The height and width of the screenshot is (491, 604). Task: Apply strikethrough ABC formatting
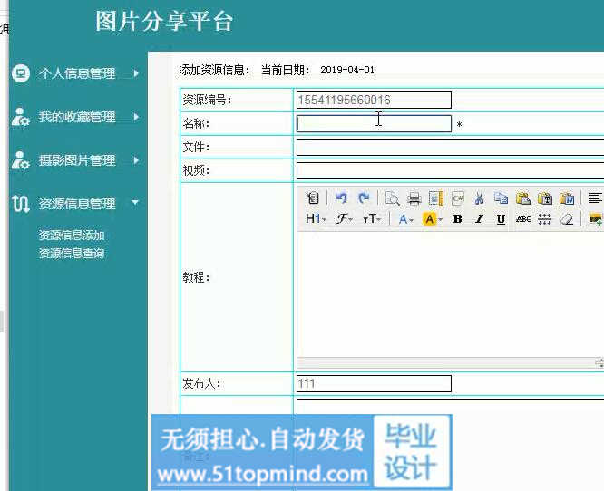click(523, 219)
